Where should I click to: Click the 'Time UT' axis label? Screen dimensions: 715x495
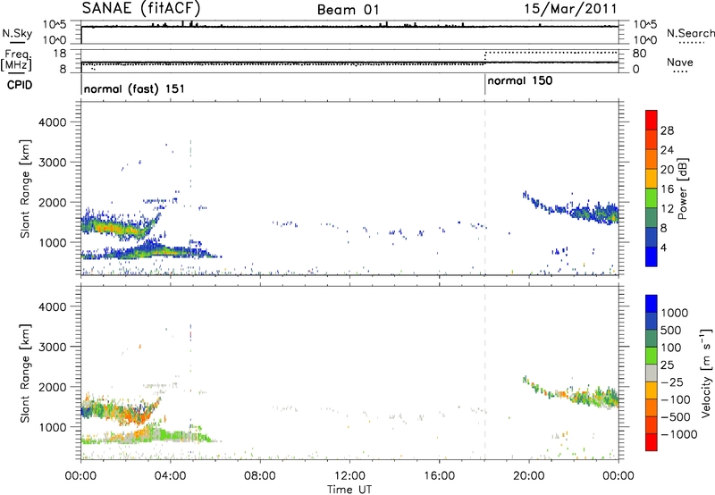[349, 490]
